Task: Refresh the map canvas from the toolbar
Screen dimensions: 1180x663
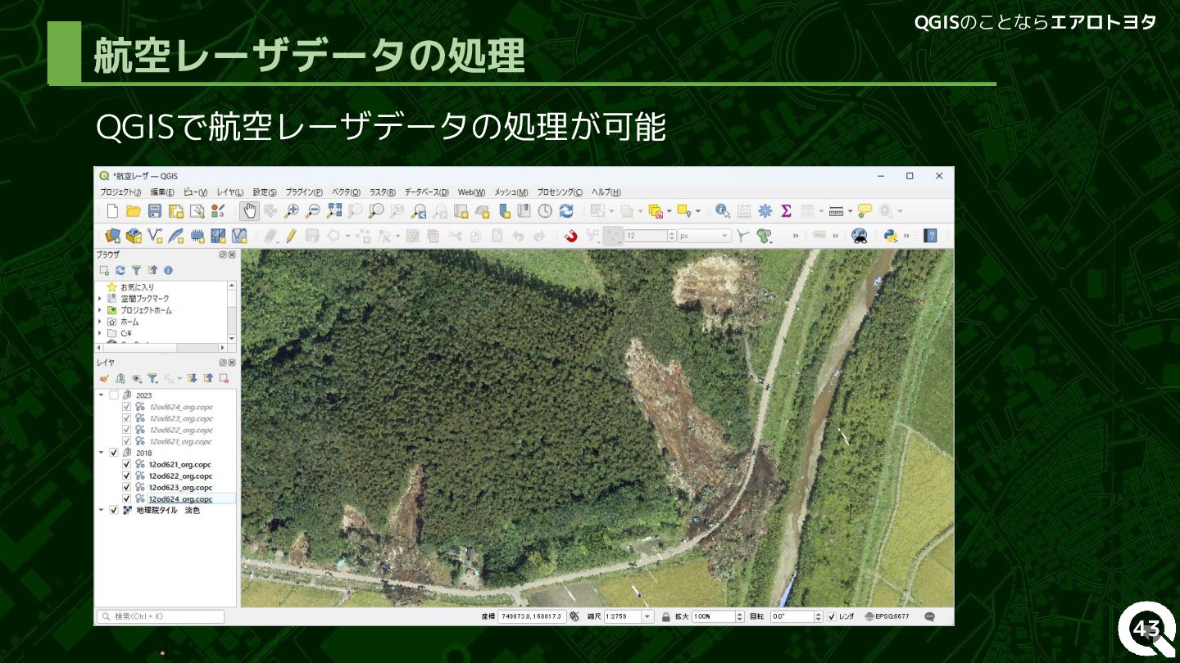Action: coord(566,211)
